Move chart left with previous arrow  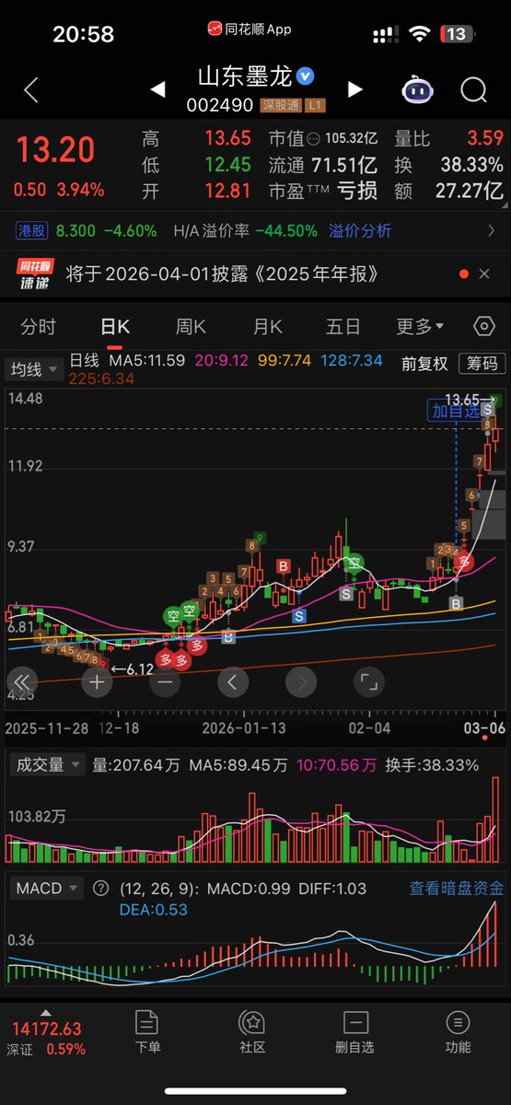[232, 682]
